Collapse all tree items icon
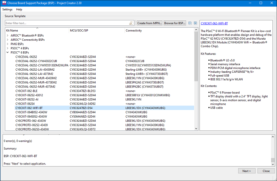The image size is (277, 181). (190, 23)
